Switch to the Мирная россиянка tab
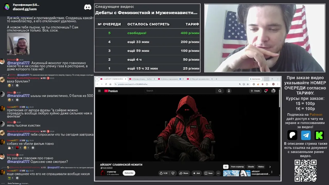The width and height of the screenshot is (329, 185). click(x=200, y=79)
